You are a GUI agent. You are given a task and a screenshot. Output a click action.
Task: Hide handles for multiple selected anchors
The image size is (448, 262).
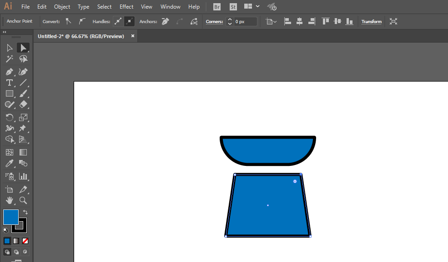click(x=130, y=21)
